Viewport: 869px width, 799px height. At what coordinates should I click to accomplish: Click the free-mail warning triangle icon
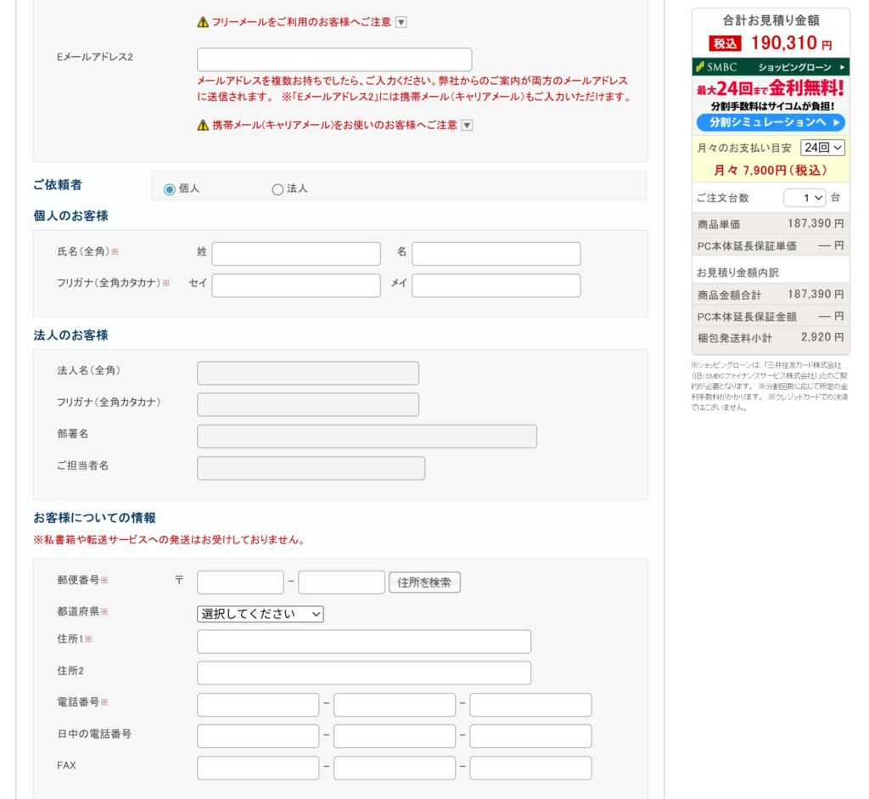point(203,22)
